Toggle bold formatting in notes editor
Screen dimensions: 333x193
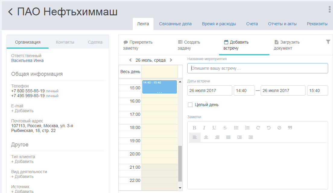pos(194,128)
